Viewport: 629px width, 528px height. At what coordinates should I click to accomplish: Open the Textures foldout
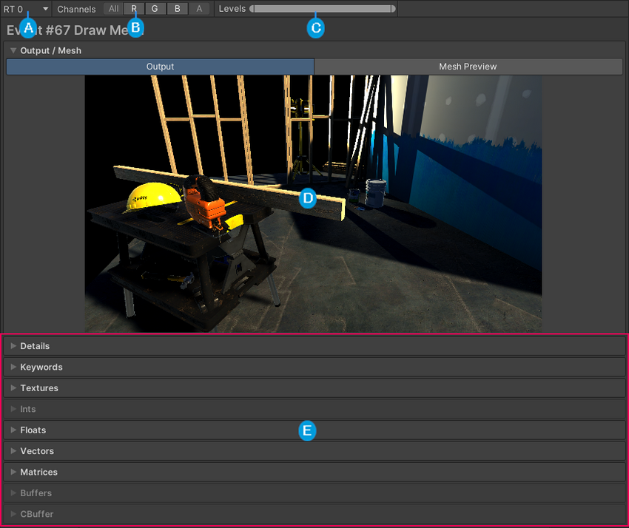pos(38,388)
